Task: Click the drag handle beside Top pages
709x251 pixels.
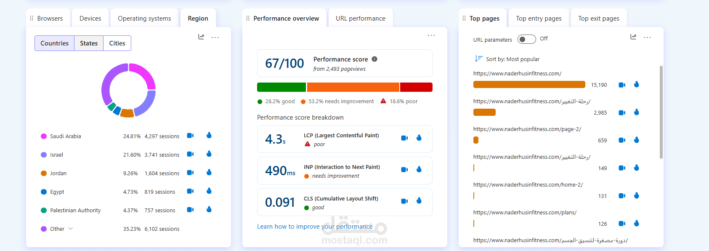Action: tap(464, 19)
